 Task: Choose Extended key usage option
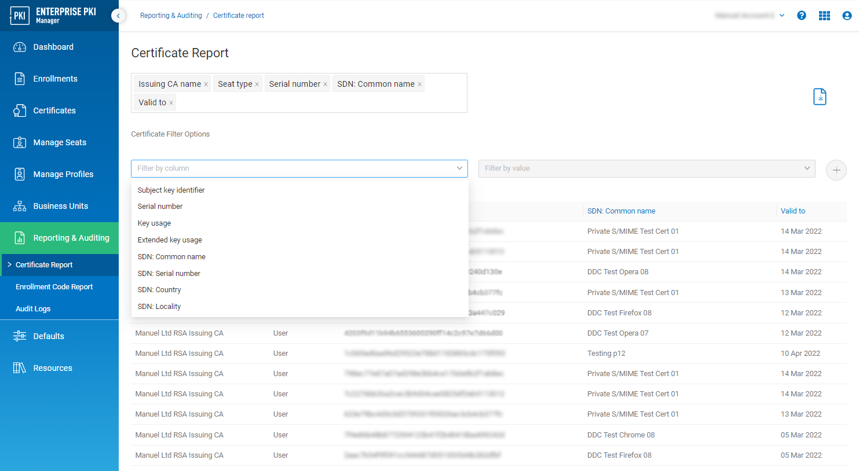[170, 240]
